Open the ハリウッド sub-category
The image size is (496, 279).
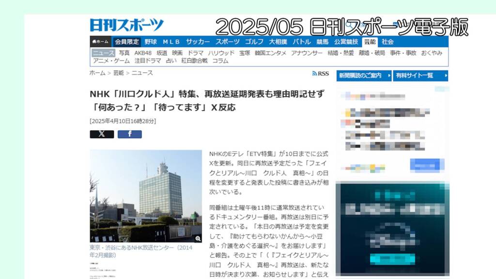[221, 53]
